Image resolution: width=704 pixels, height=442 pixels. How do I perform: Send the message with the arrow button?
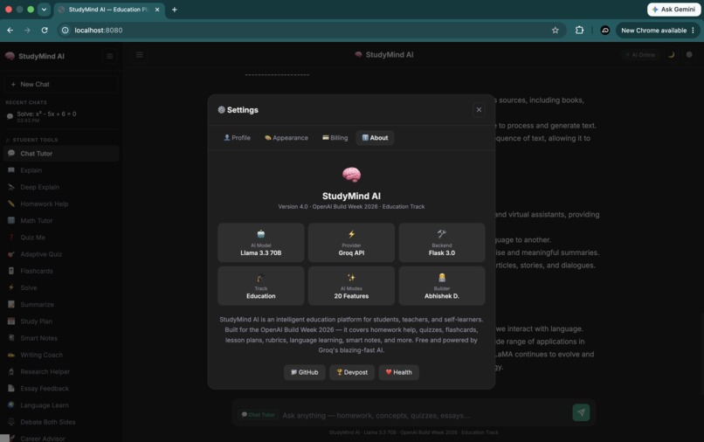(581, 412)
